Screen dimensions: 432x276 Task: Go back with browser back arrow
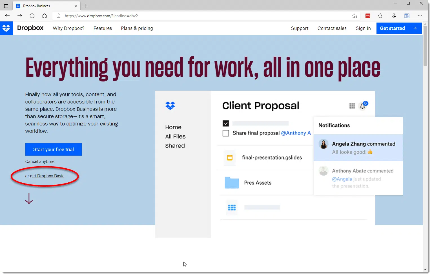coord(7,16)
